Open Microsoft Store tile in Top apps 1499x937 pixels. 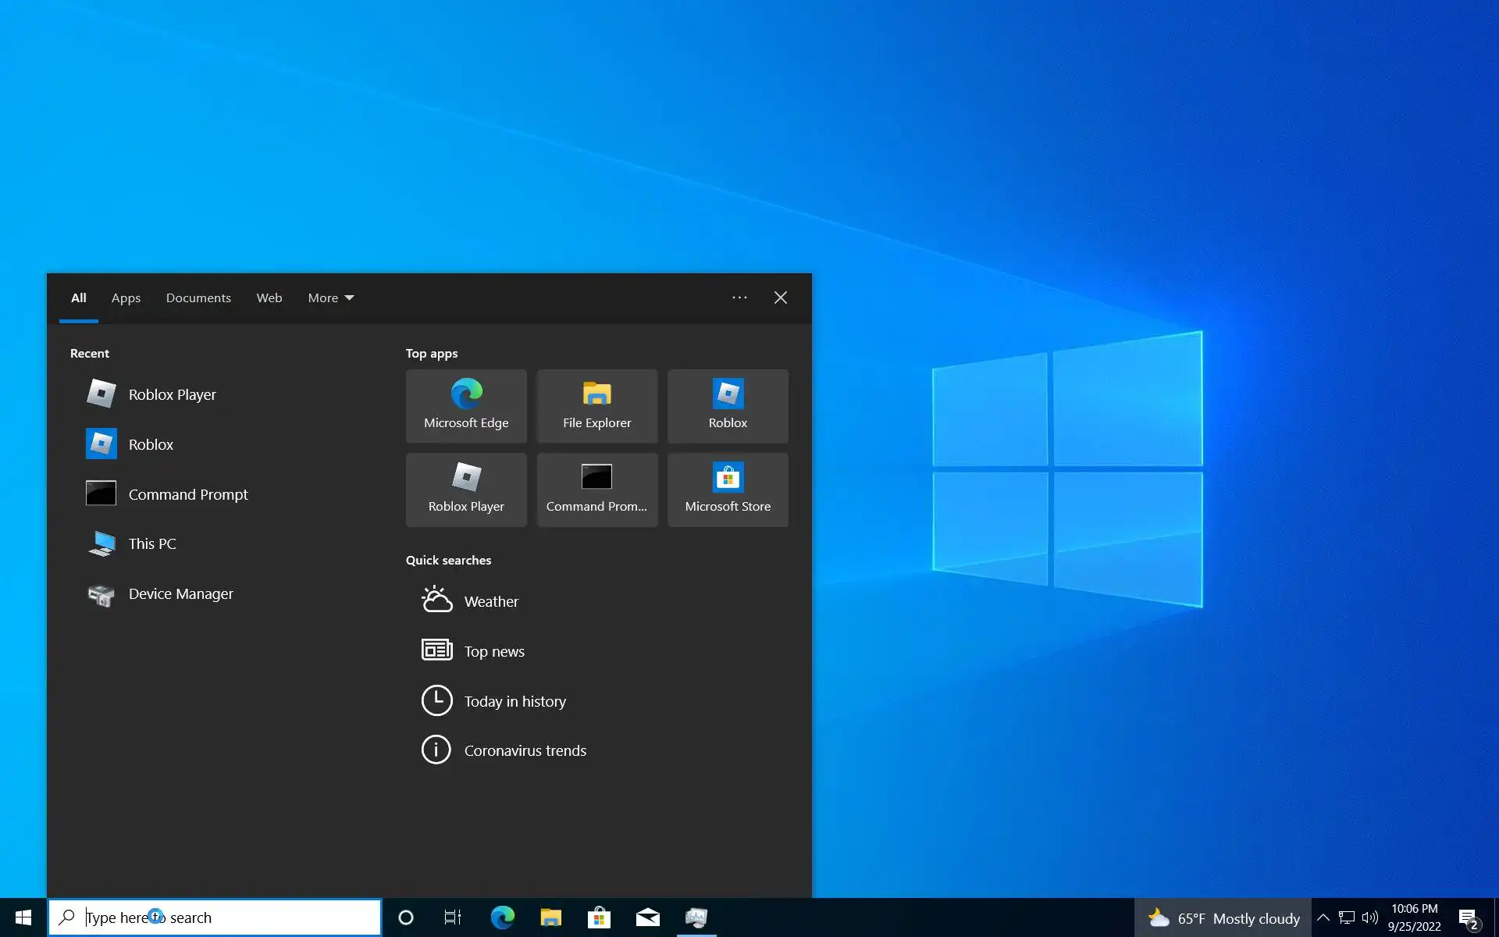728,490
